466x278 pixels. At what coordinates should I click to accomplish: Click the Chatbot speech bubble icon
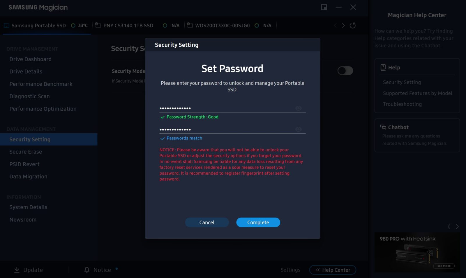coord(383,127)
